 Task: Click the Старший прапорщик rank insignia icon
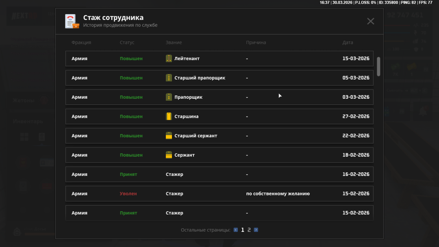(169, 78)
